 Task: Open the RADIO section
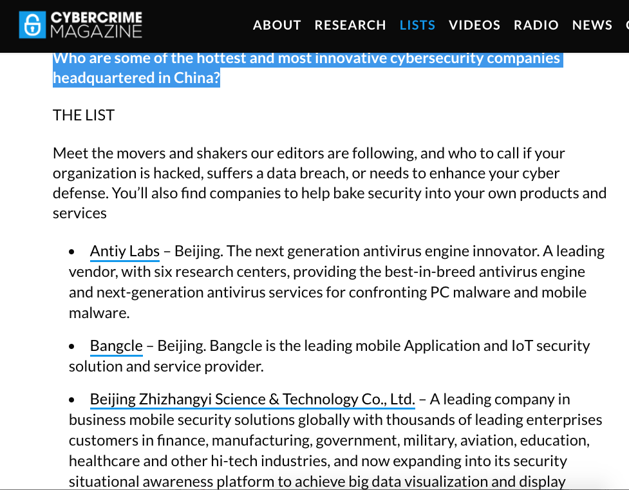point(536,25)
